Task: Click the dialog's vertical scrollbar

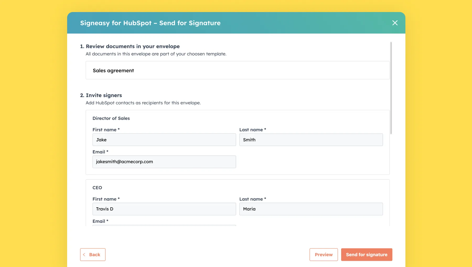Action: point(391,88)
